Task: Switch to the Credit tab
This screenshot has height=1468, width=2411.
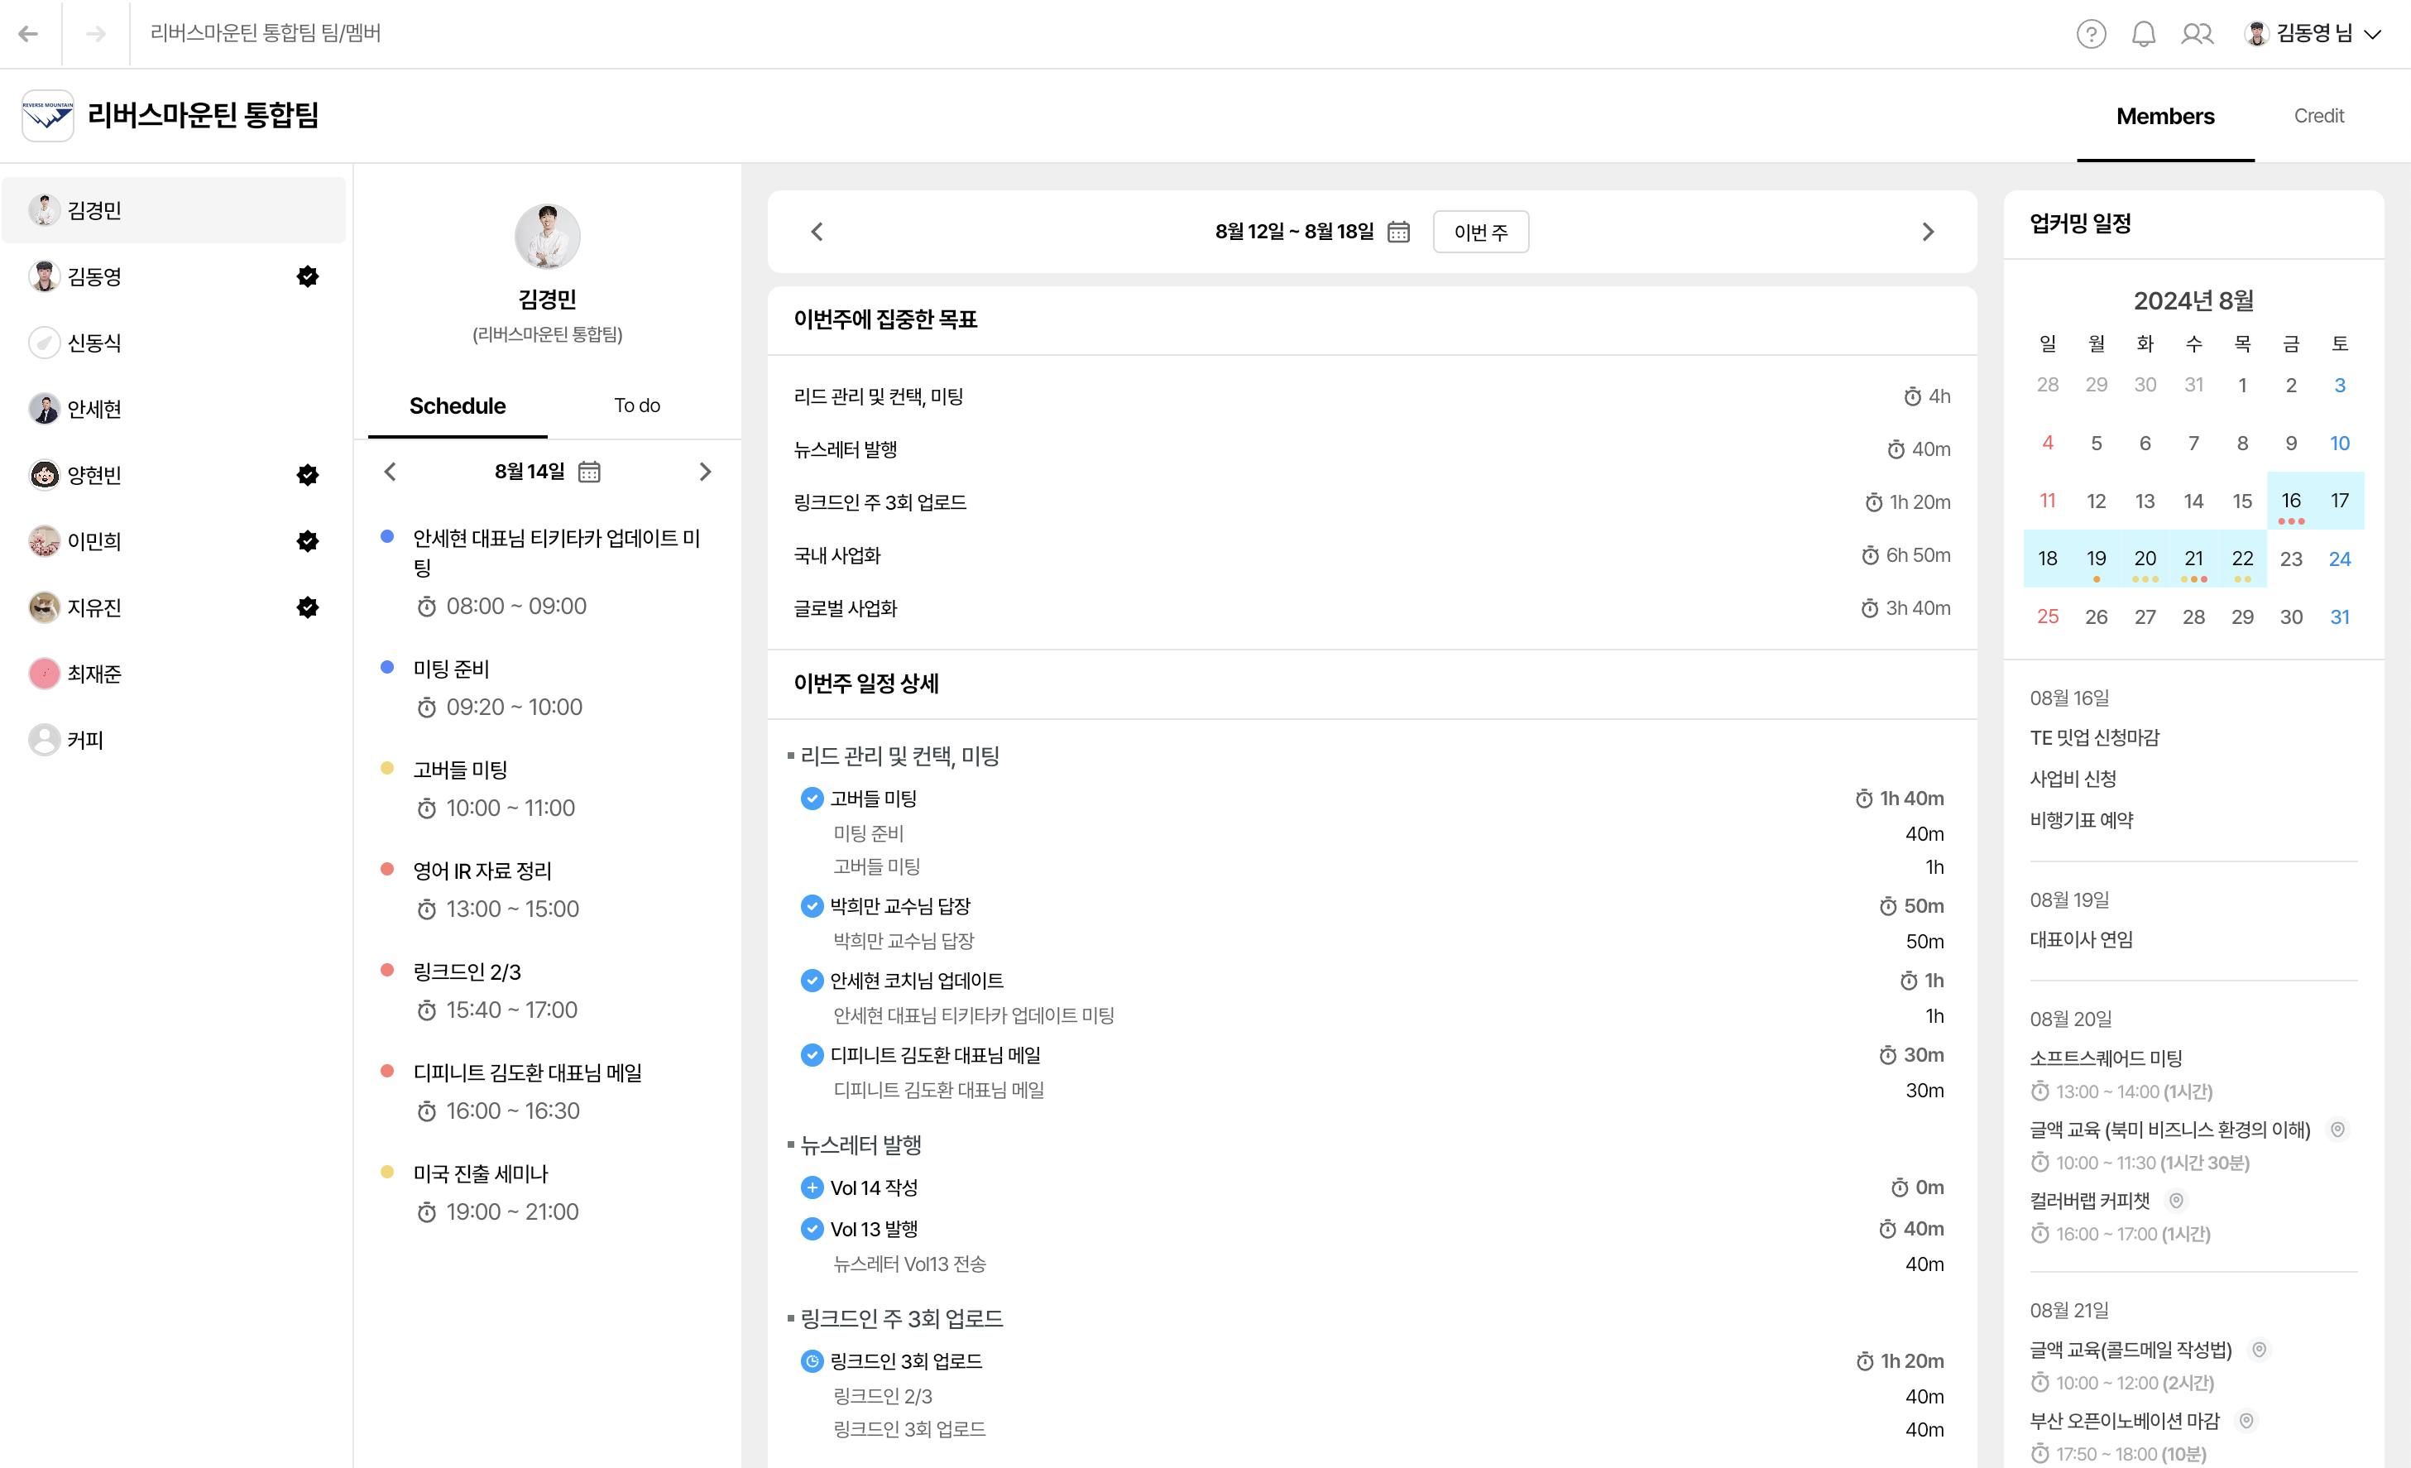Action: click(2319, 116)
